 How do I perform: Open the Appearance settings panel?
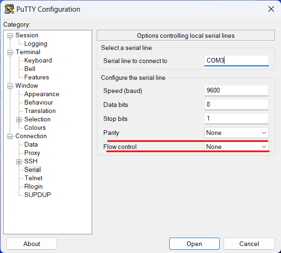click(x=42, y=94)
